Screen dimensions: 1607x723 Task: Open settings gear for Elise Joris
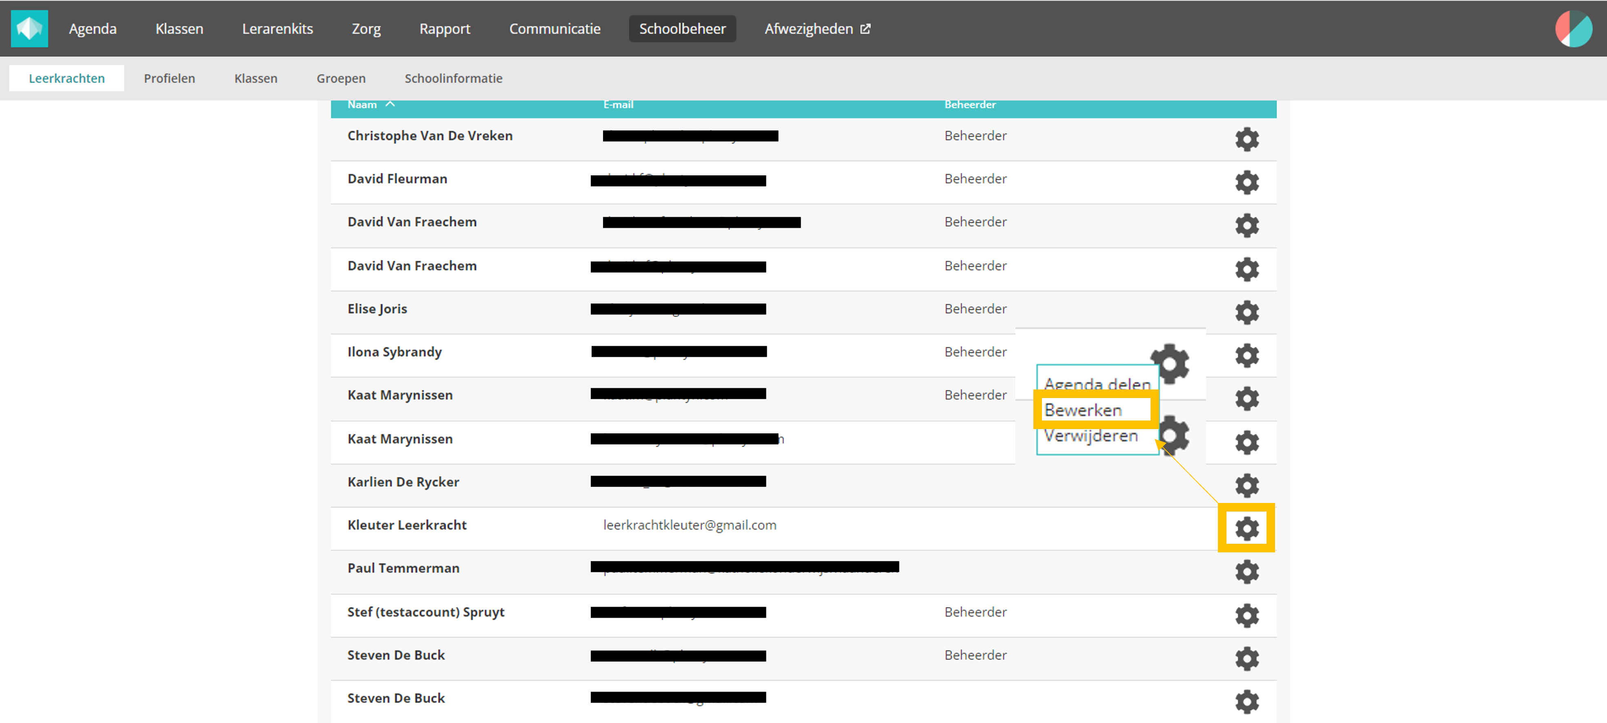click(x=1246, y=312)
